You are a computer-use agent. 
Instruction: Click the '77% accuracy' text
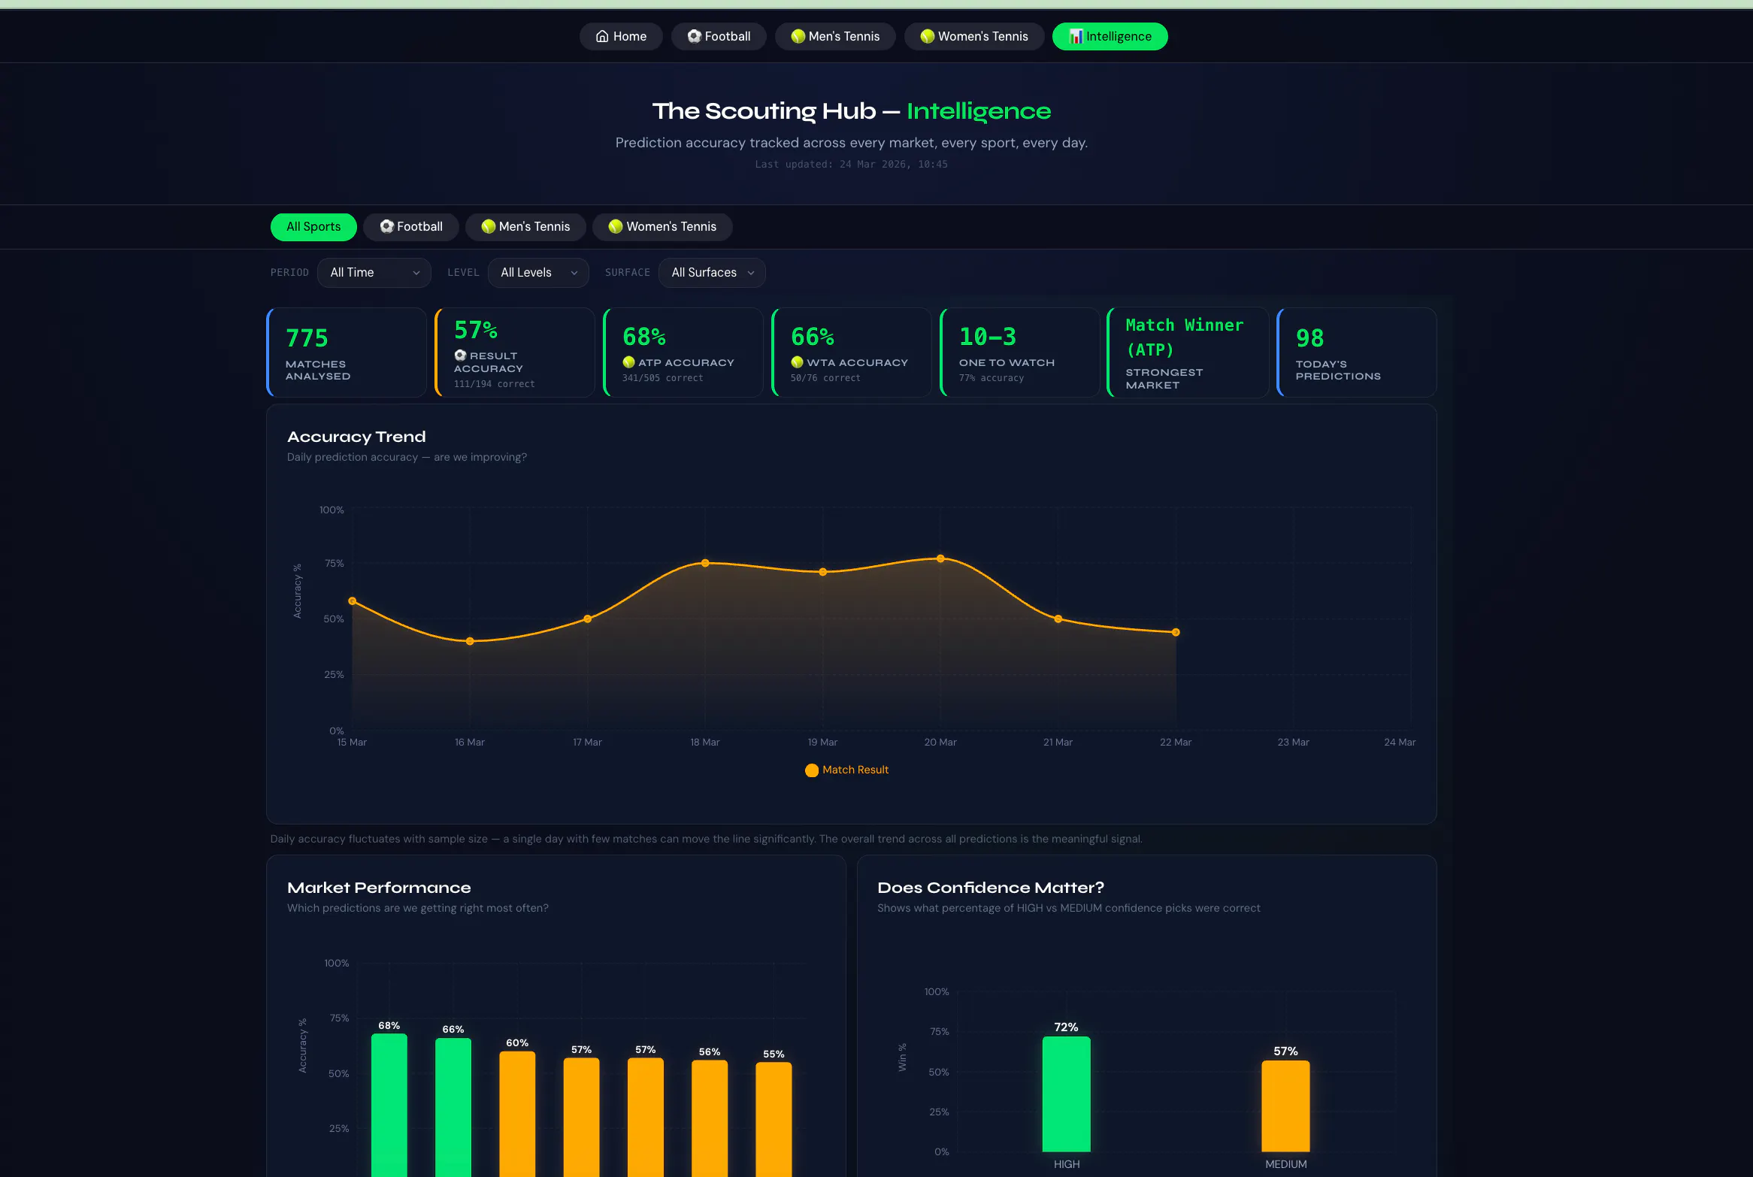pos(992,378)
